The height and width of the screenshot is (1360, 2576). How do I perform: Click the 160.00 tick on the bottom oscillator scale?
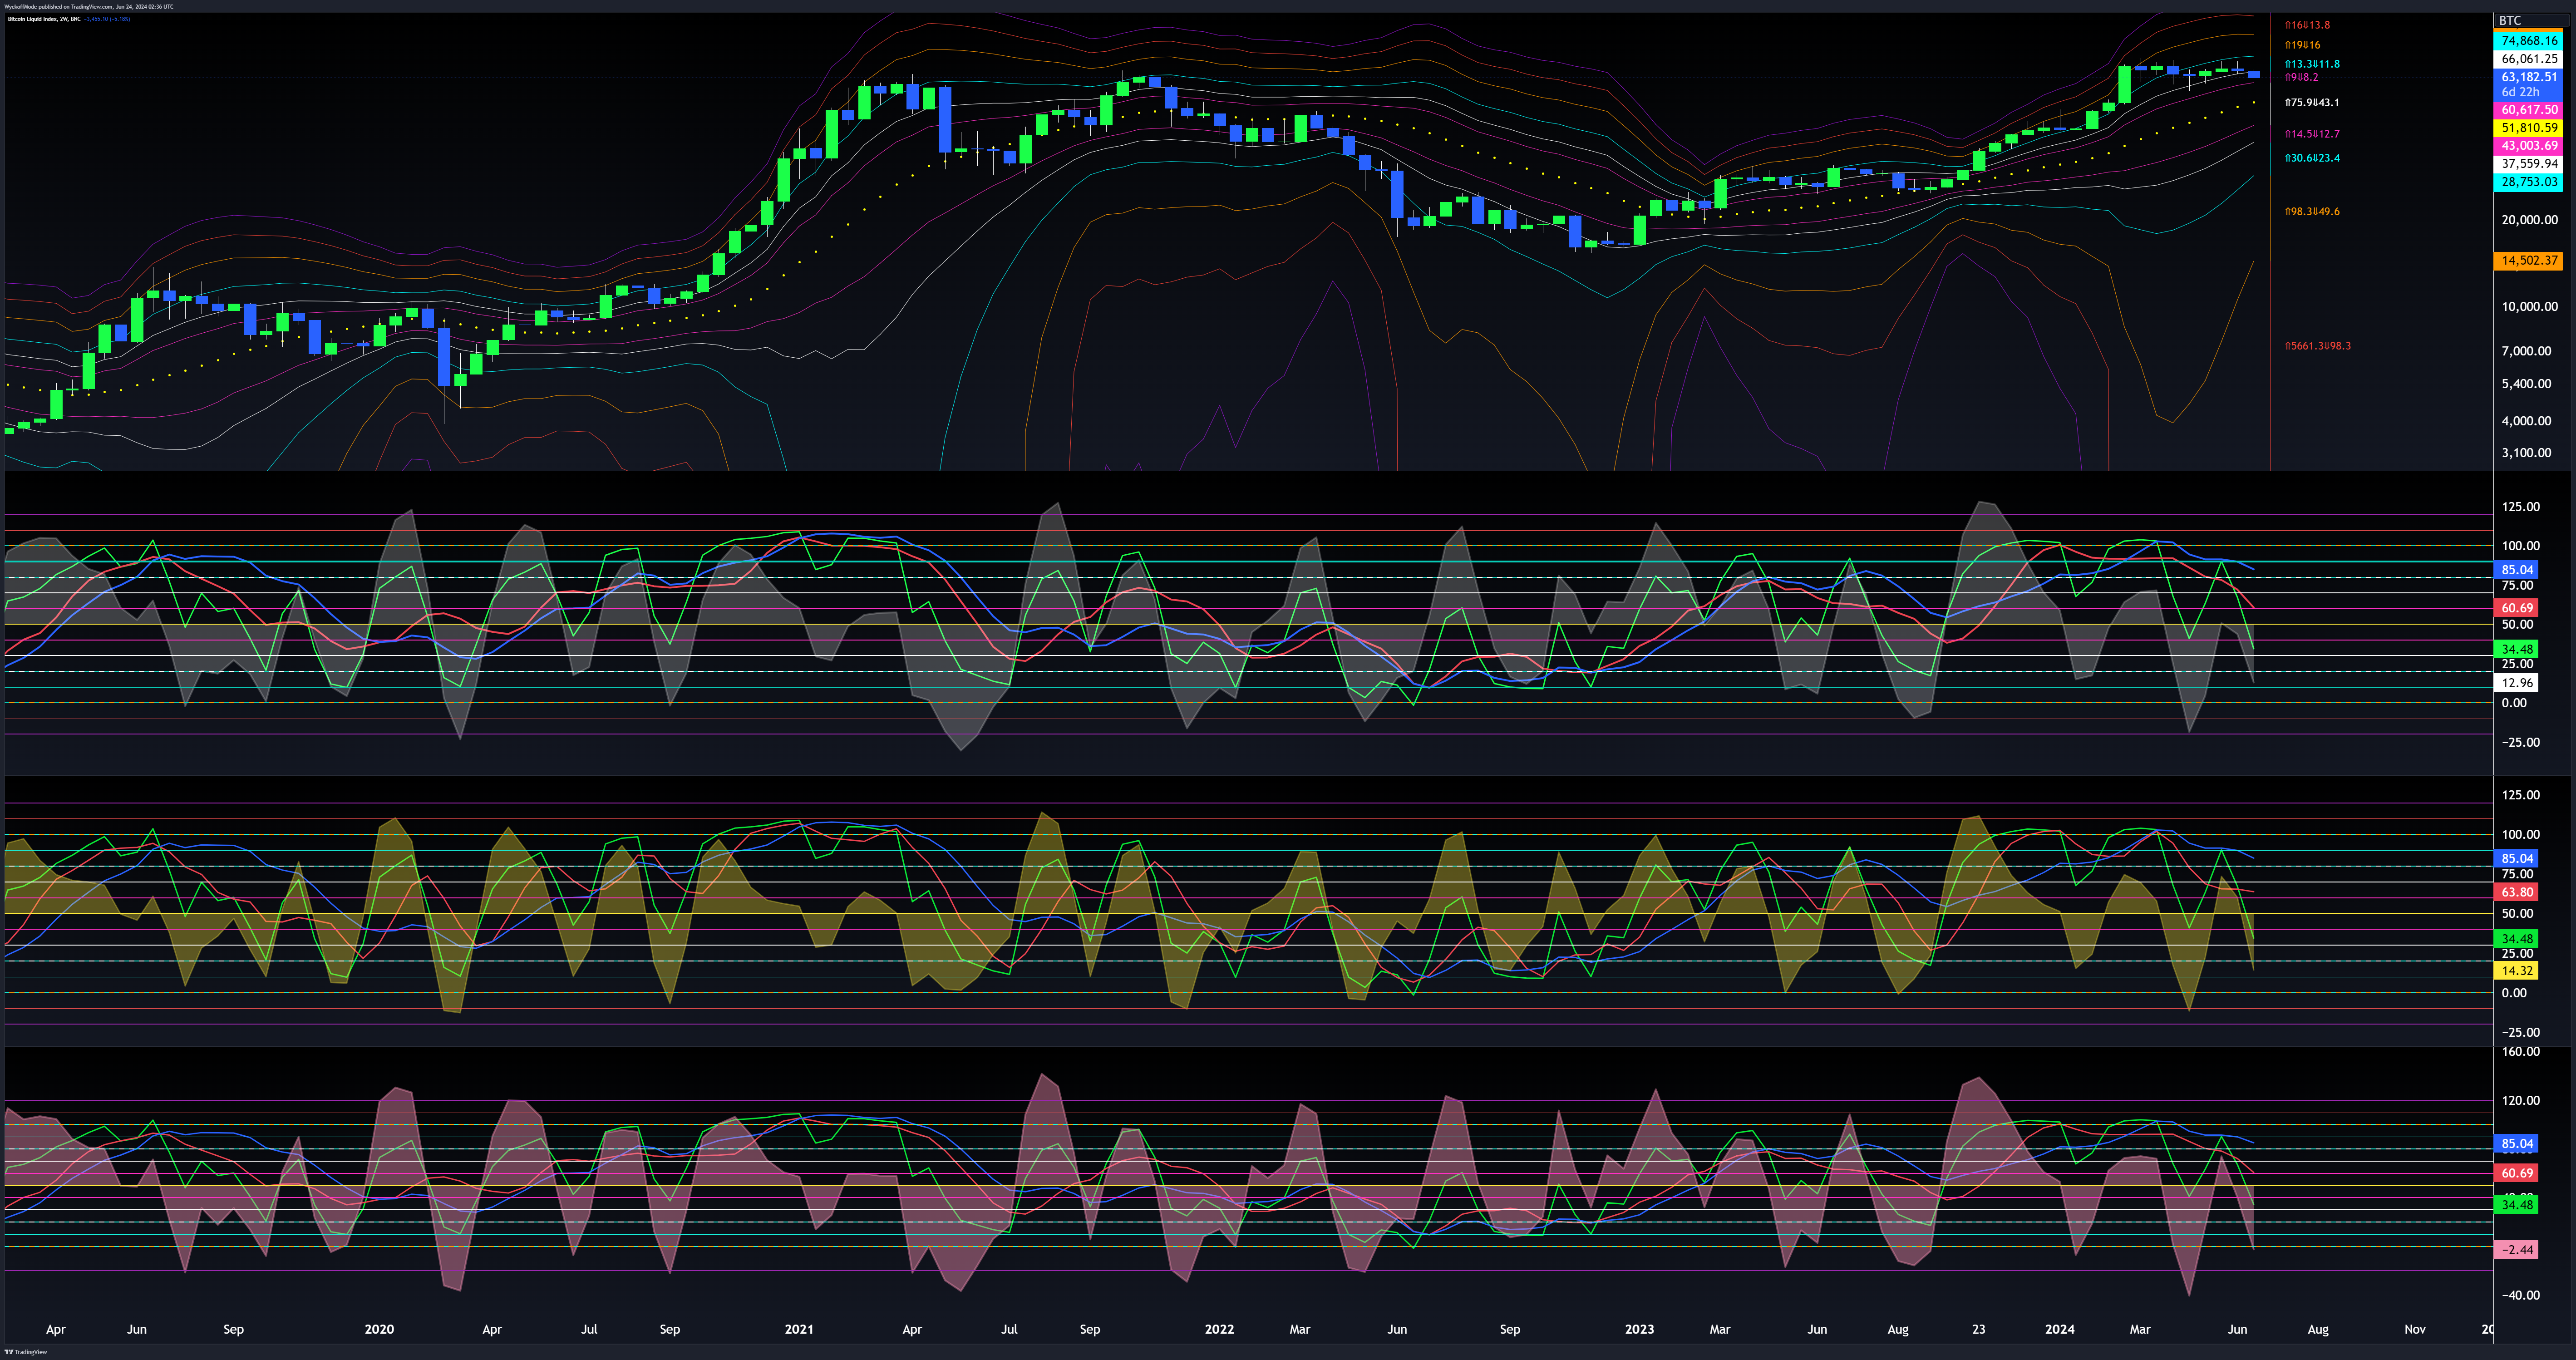pos(2520,1052)
